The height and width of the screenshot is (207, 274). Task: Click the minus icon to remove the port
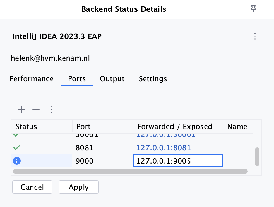pos(36,110)
